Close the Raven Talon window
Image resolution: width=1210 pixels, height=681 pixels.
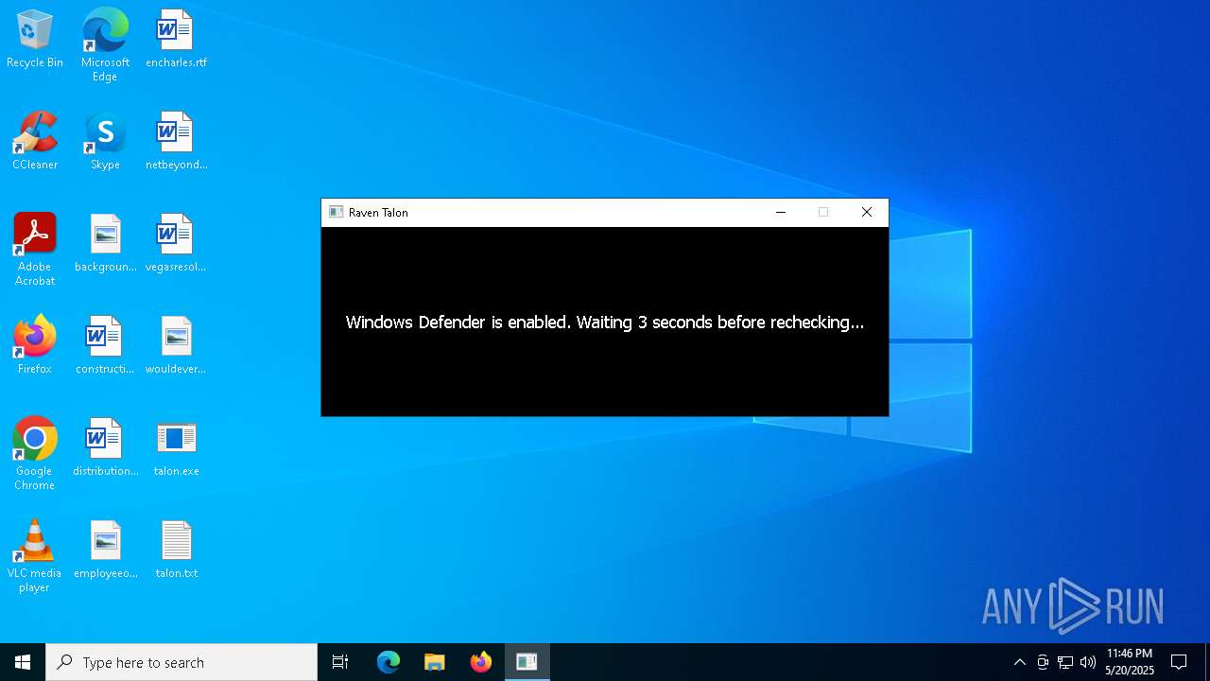point(867,213)
